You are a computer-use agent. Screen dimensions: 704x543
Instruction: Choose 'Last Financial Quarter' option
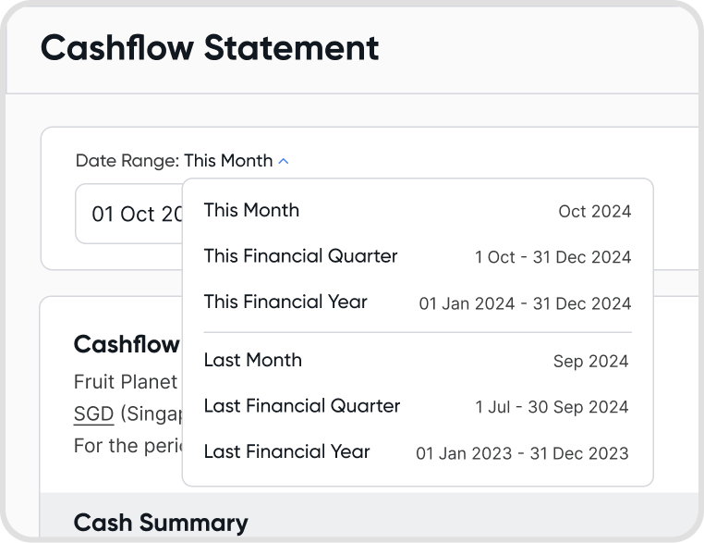[x=301, y=406]
